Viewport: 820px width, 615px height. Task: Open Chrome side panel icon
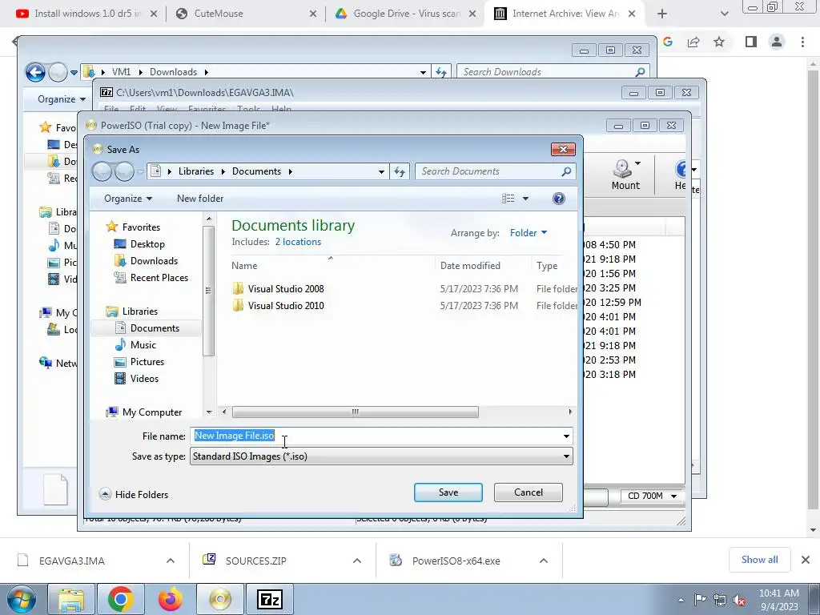[x=751, y=42]
